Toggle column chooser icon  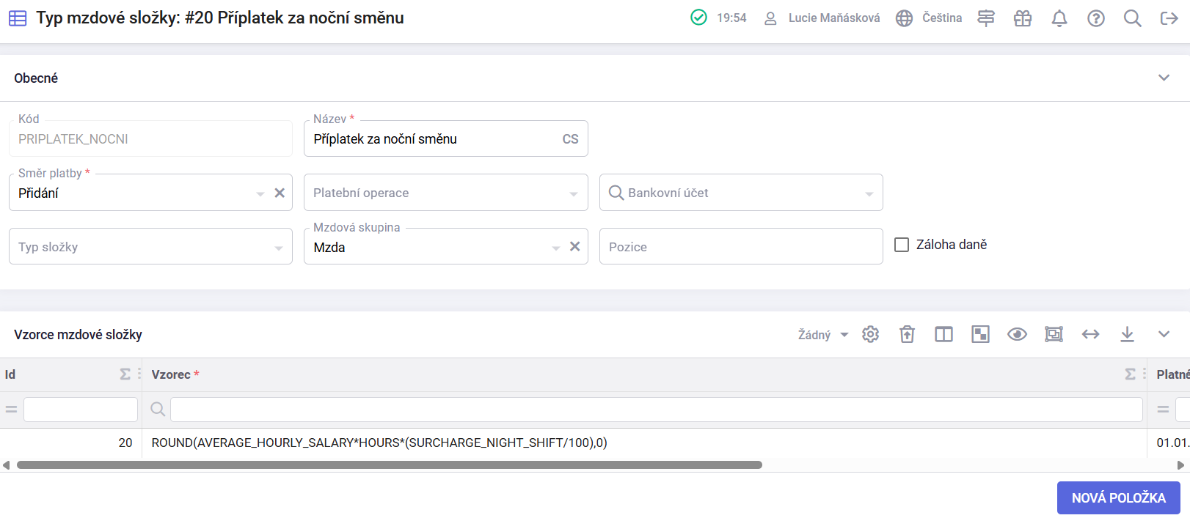point(944,334)
